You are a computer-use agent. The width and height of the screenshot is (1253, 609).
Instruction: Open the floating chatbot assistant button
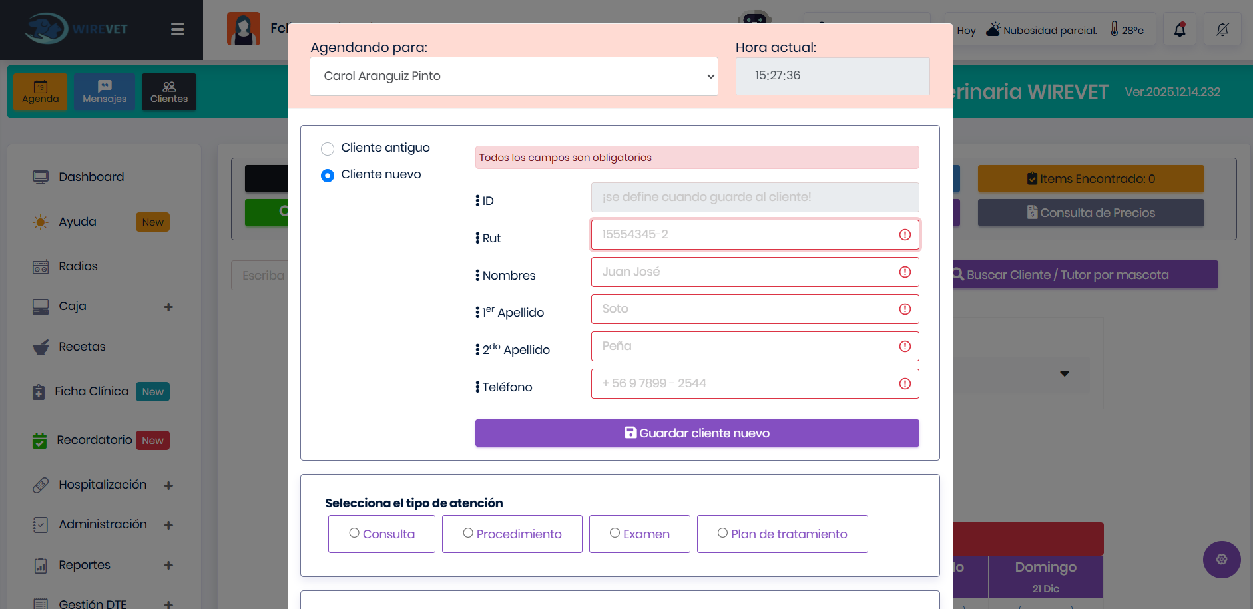tap(1221, 560)
